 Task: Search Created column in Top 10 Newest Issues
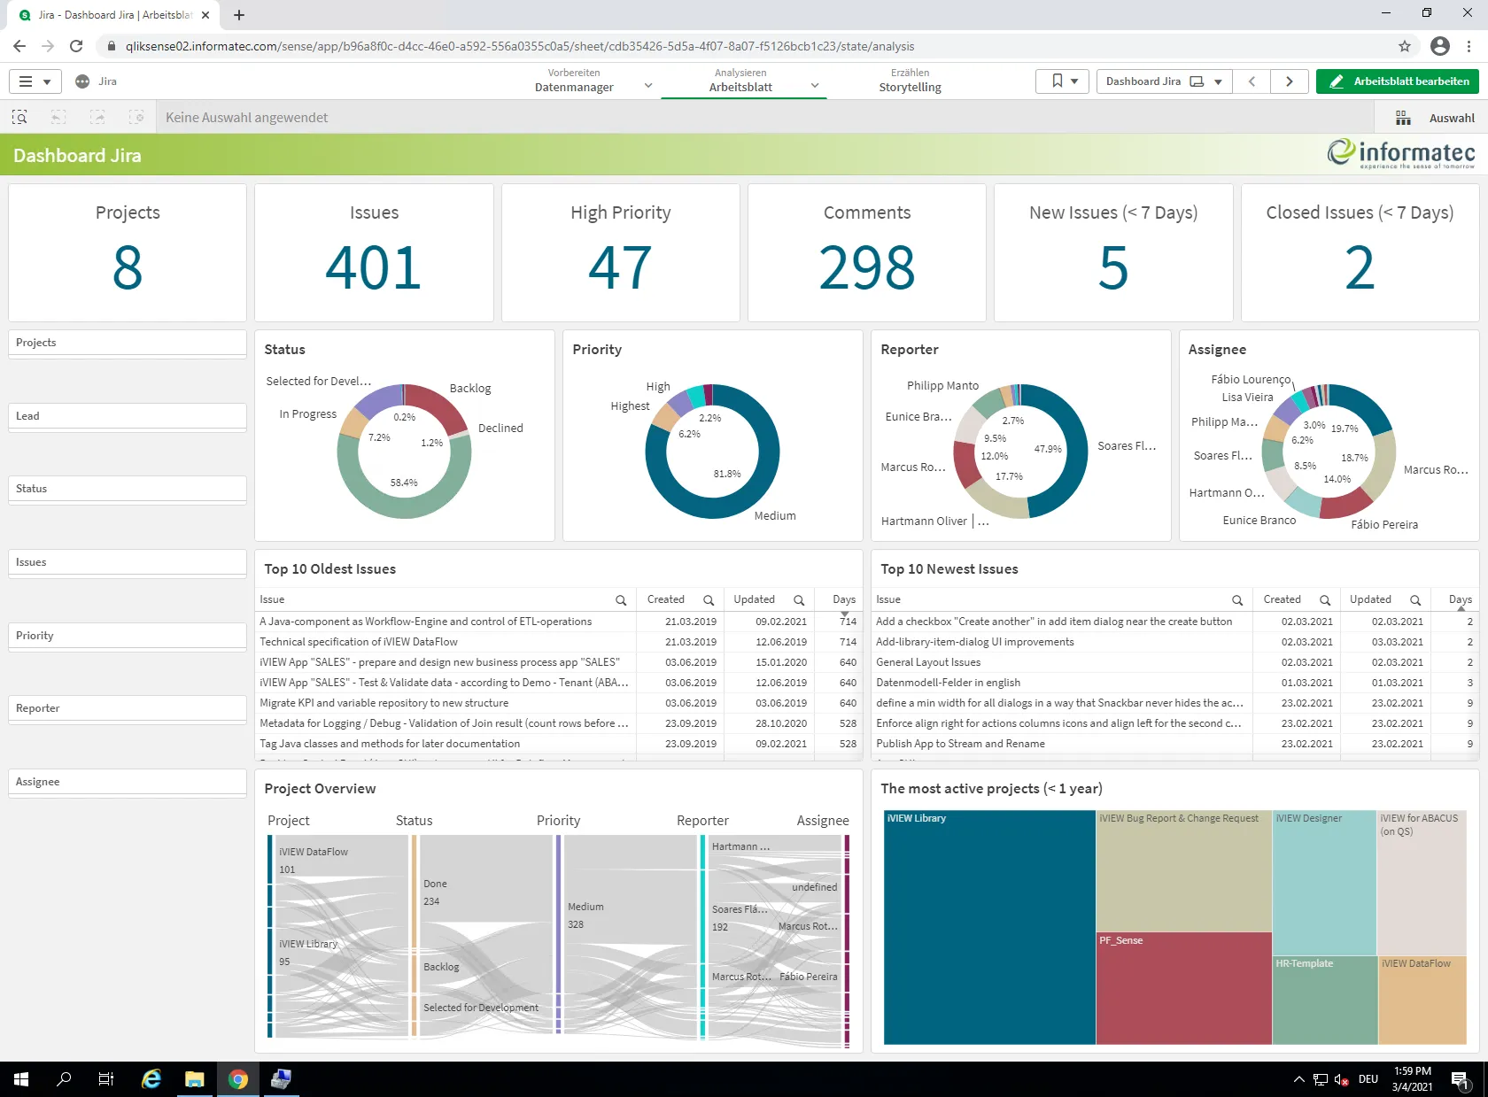pyautogui.click(x=1325, y=600)
